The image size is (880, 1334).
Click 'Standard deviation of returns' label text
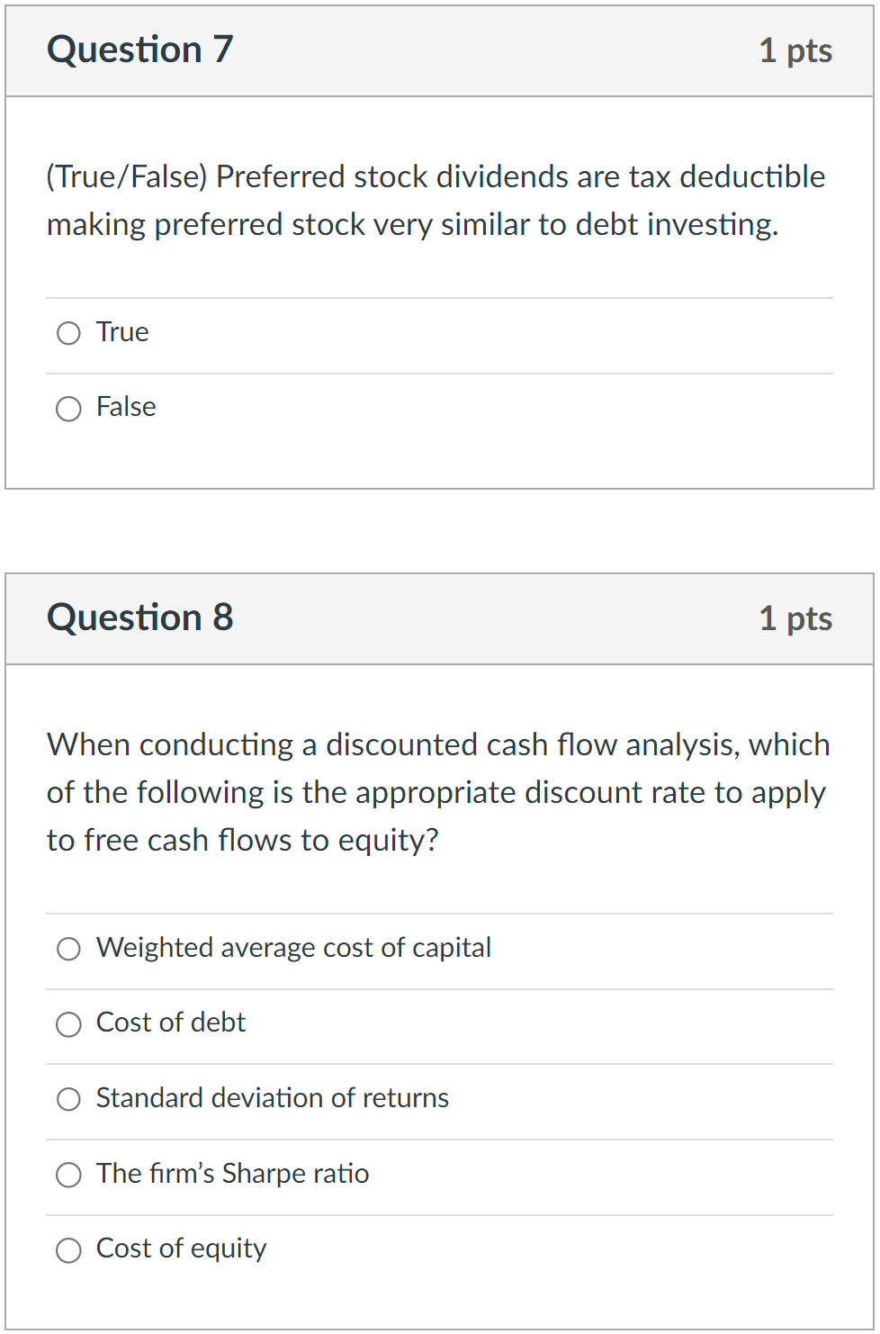pyautogui.click(x=272, y=1098)
